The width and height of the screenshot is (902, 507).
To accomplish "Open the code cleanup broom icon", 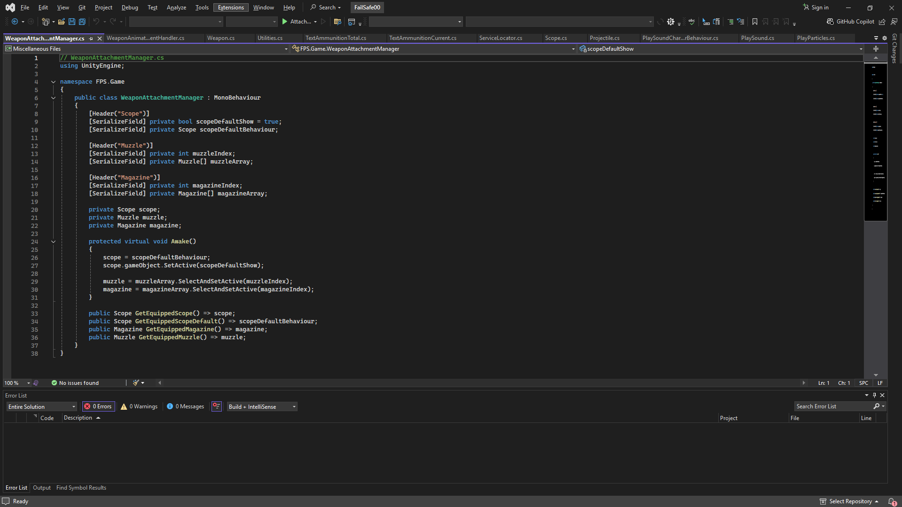I will click(136, 383).
